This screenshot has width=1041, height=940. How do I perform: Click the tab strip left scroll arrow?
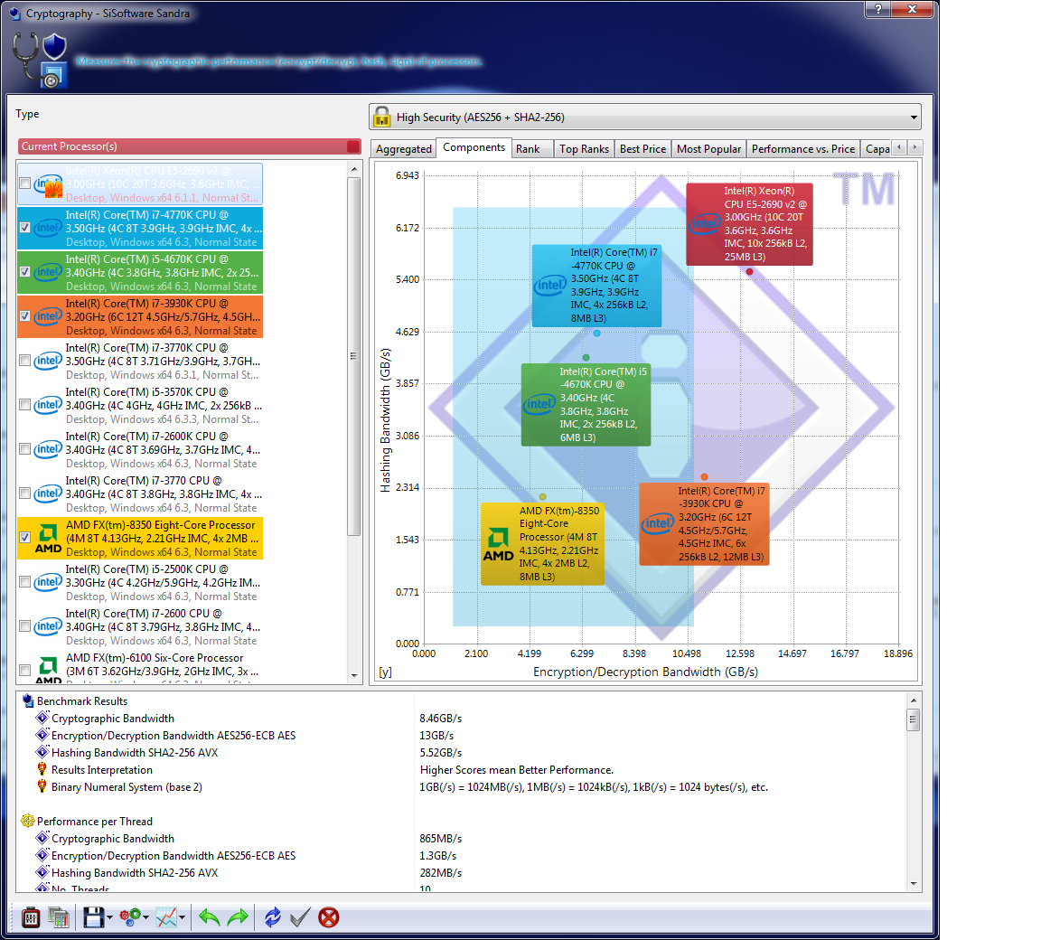pos(900,147)
